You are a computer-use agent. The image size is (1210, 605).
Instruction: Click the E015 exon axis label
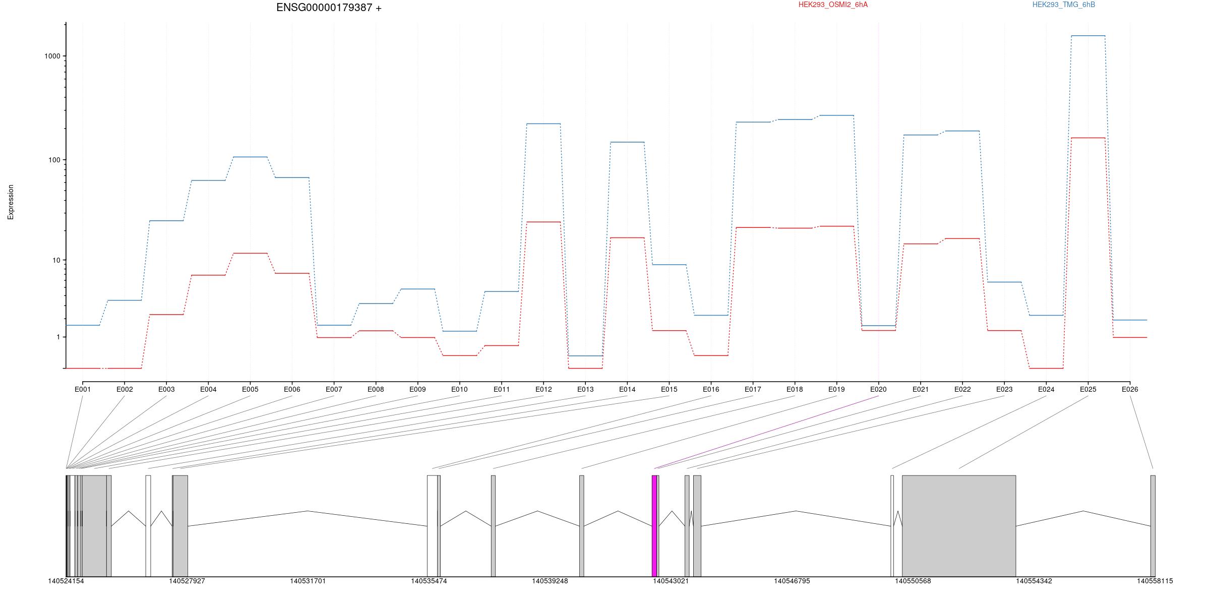click(x=669, y=389)
